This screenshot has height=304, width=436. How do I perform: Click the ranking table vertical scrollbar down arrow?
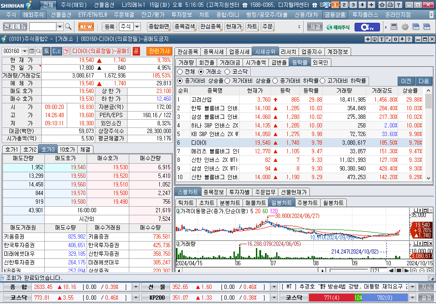(x=428, y=178)
